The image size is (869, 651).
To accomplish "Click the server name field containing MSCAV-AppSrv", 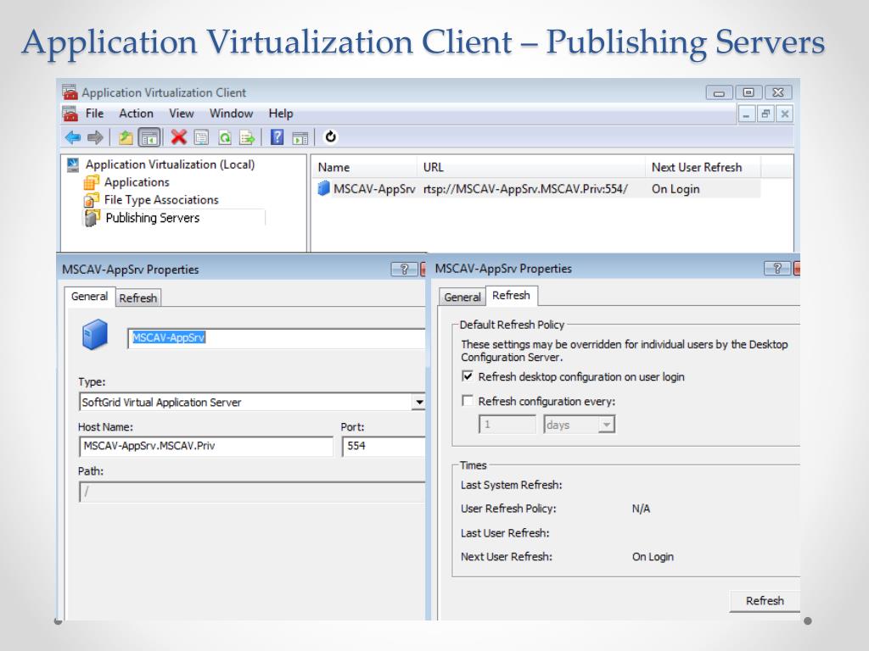I will [278, 337].
